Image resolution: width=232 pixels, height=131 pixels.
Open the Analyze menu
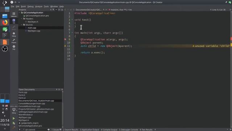click(39, 7)
